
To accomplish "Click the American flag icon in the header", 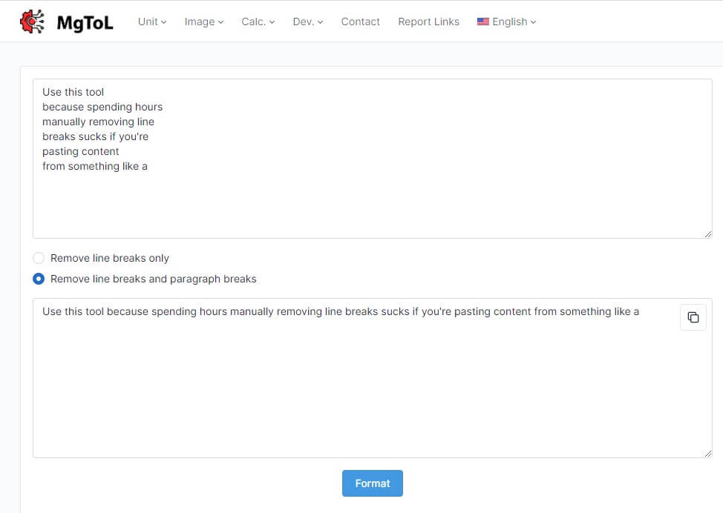I will pyautogui.click(x=483, y=21).
